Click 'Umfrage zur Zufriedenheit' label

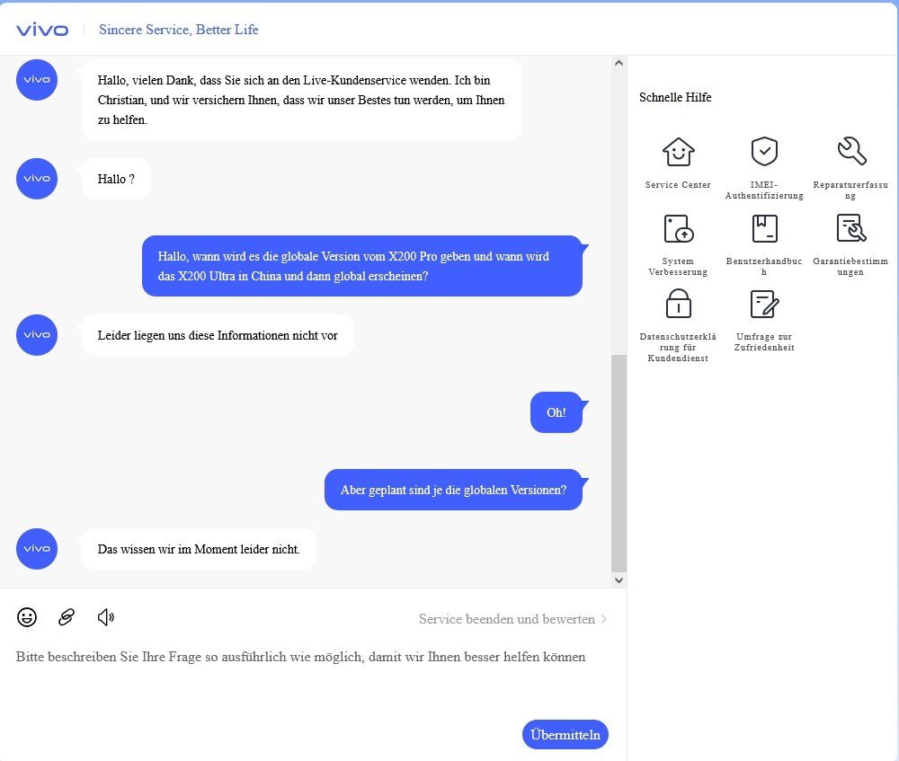764,342
